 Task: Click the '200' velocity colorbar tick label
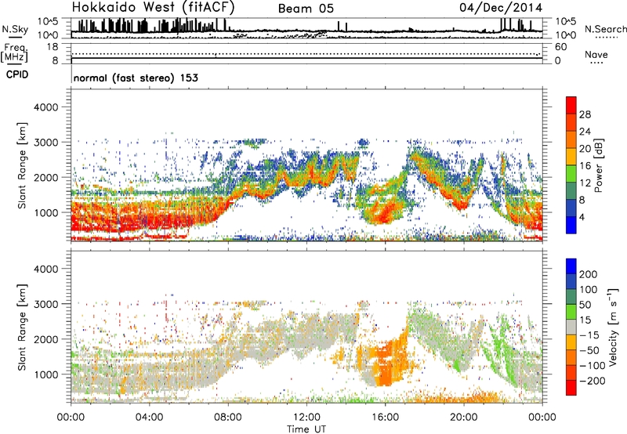589,274
